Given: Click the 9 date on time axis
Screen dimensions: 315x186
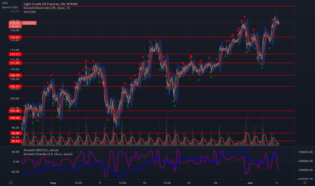Looking at the screenshot, I should pos(100,183).
